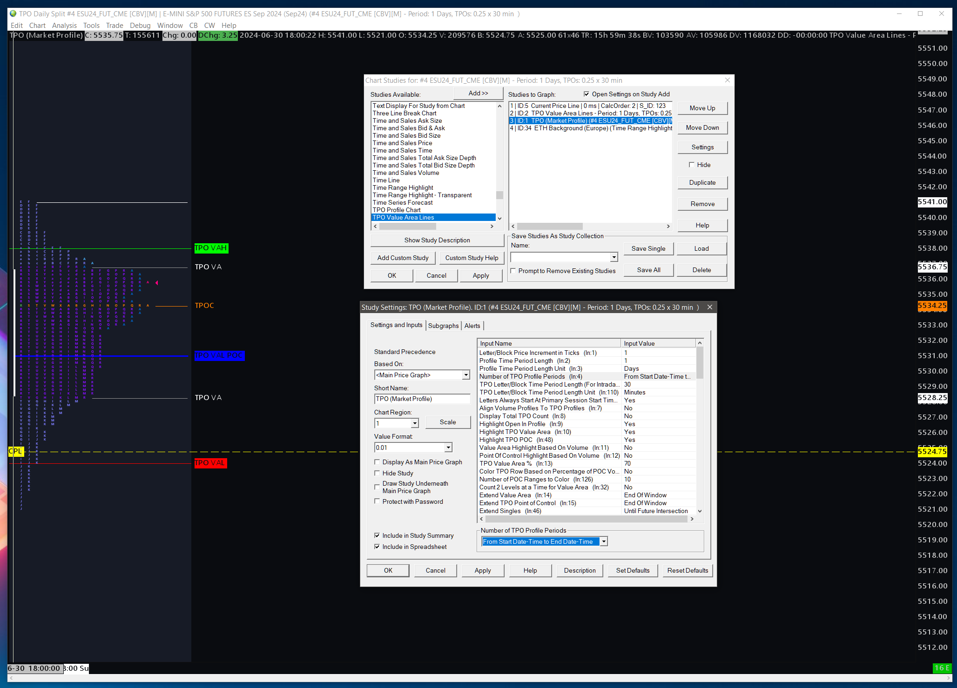The image size is (957, 688).
Task: Expand the Value Format dropdown
Action: pos(448,448)
